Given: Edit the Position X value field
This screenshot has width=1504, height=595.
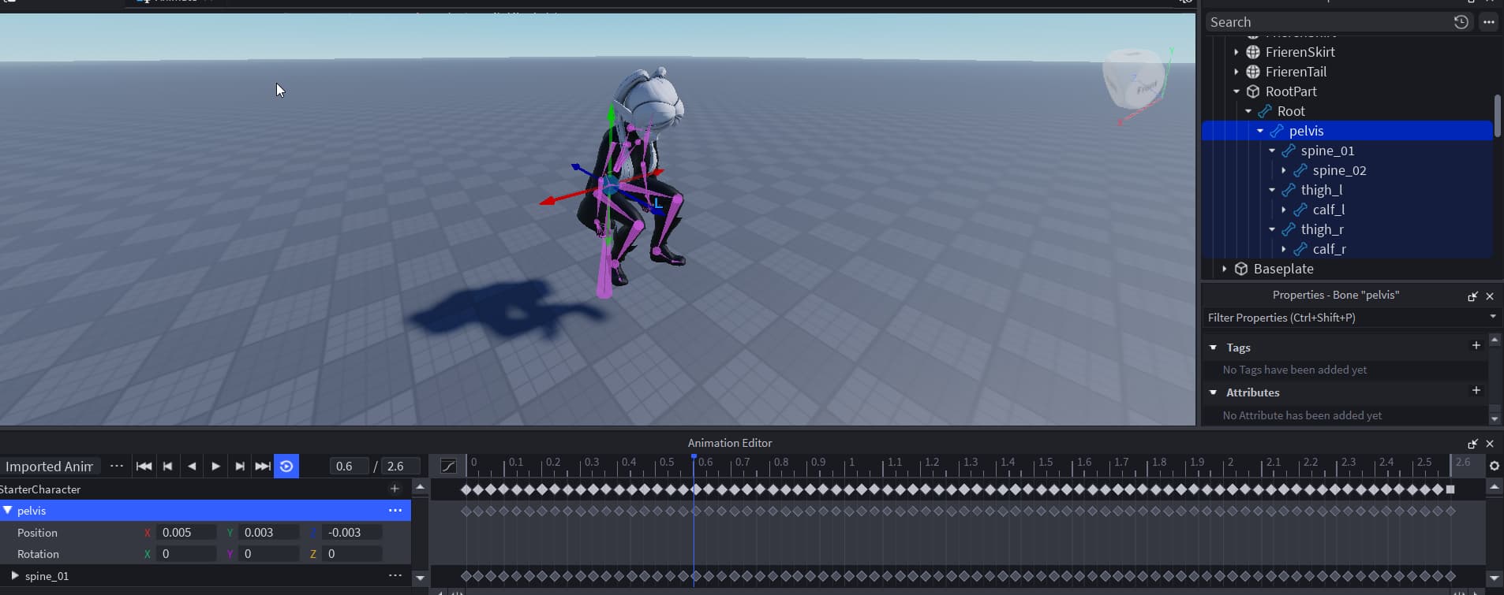Looking at the screenshot, I should click(x=186, y=533).
